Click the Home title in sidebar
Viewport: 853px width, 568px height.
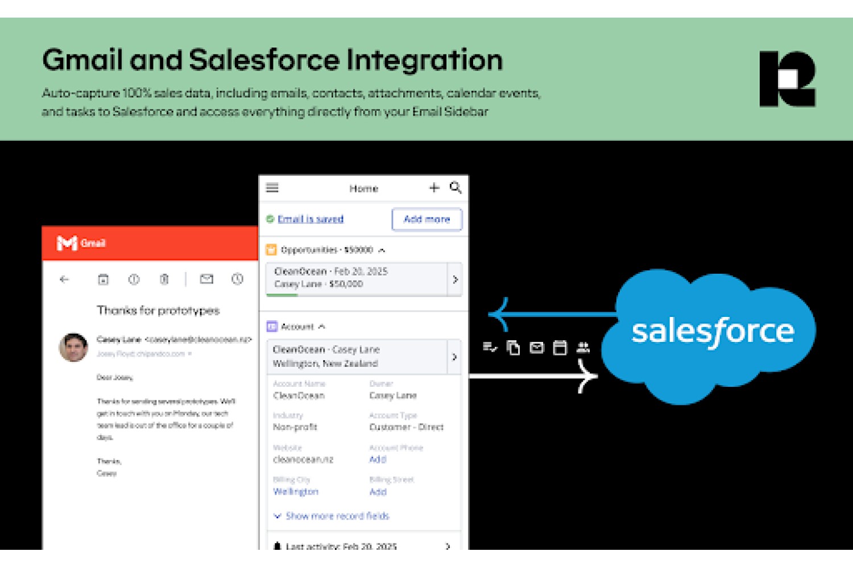coord(364,189)
